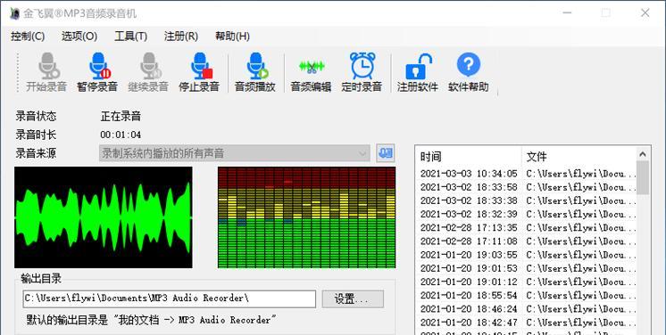Click the output directory path field
This screenshot has height=335, width=666.
tap(170, 299)
